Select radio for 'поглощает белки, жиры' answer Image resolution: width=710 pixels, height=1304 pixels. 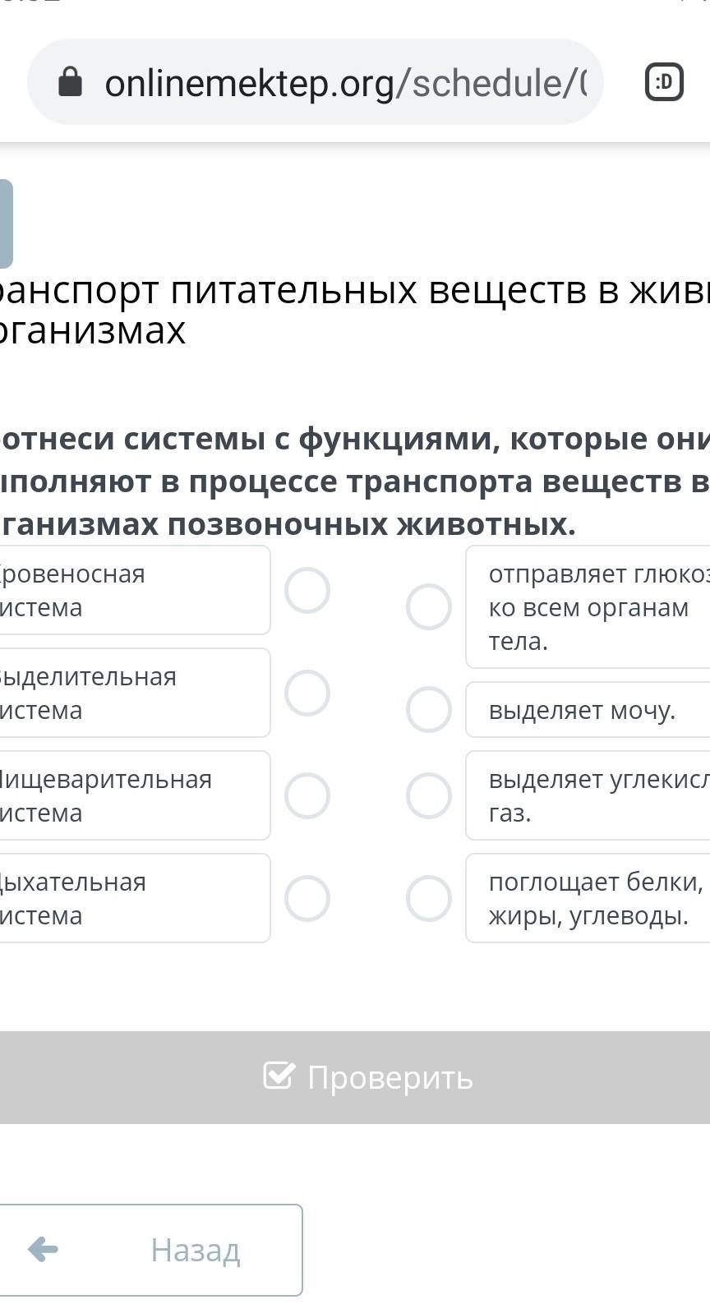[x=429, y=898]
